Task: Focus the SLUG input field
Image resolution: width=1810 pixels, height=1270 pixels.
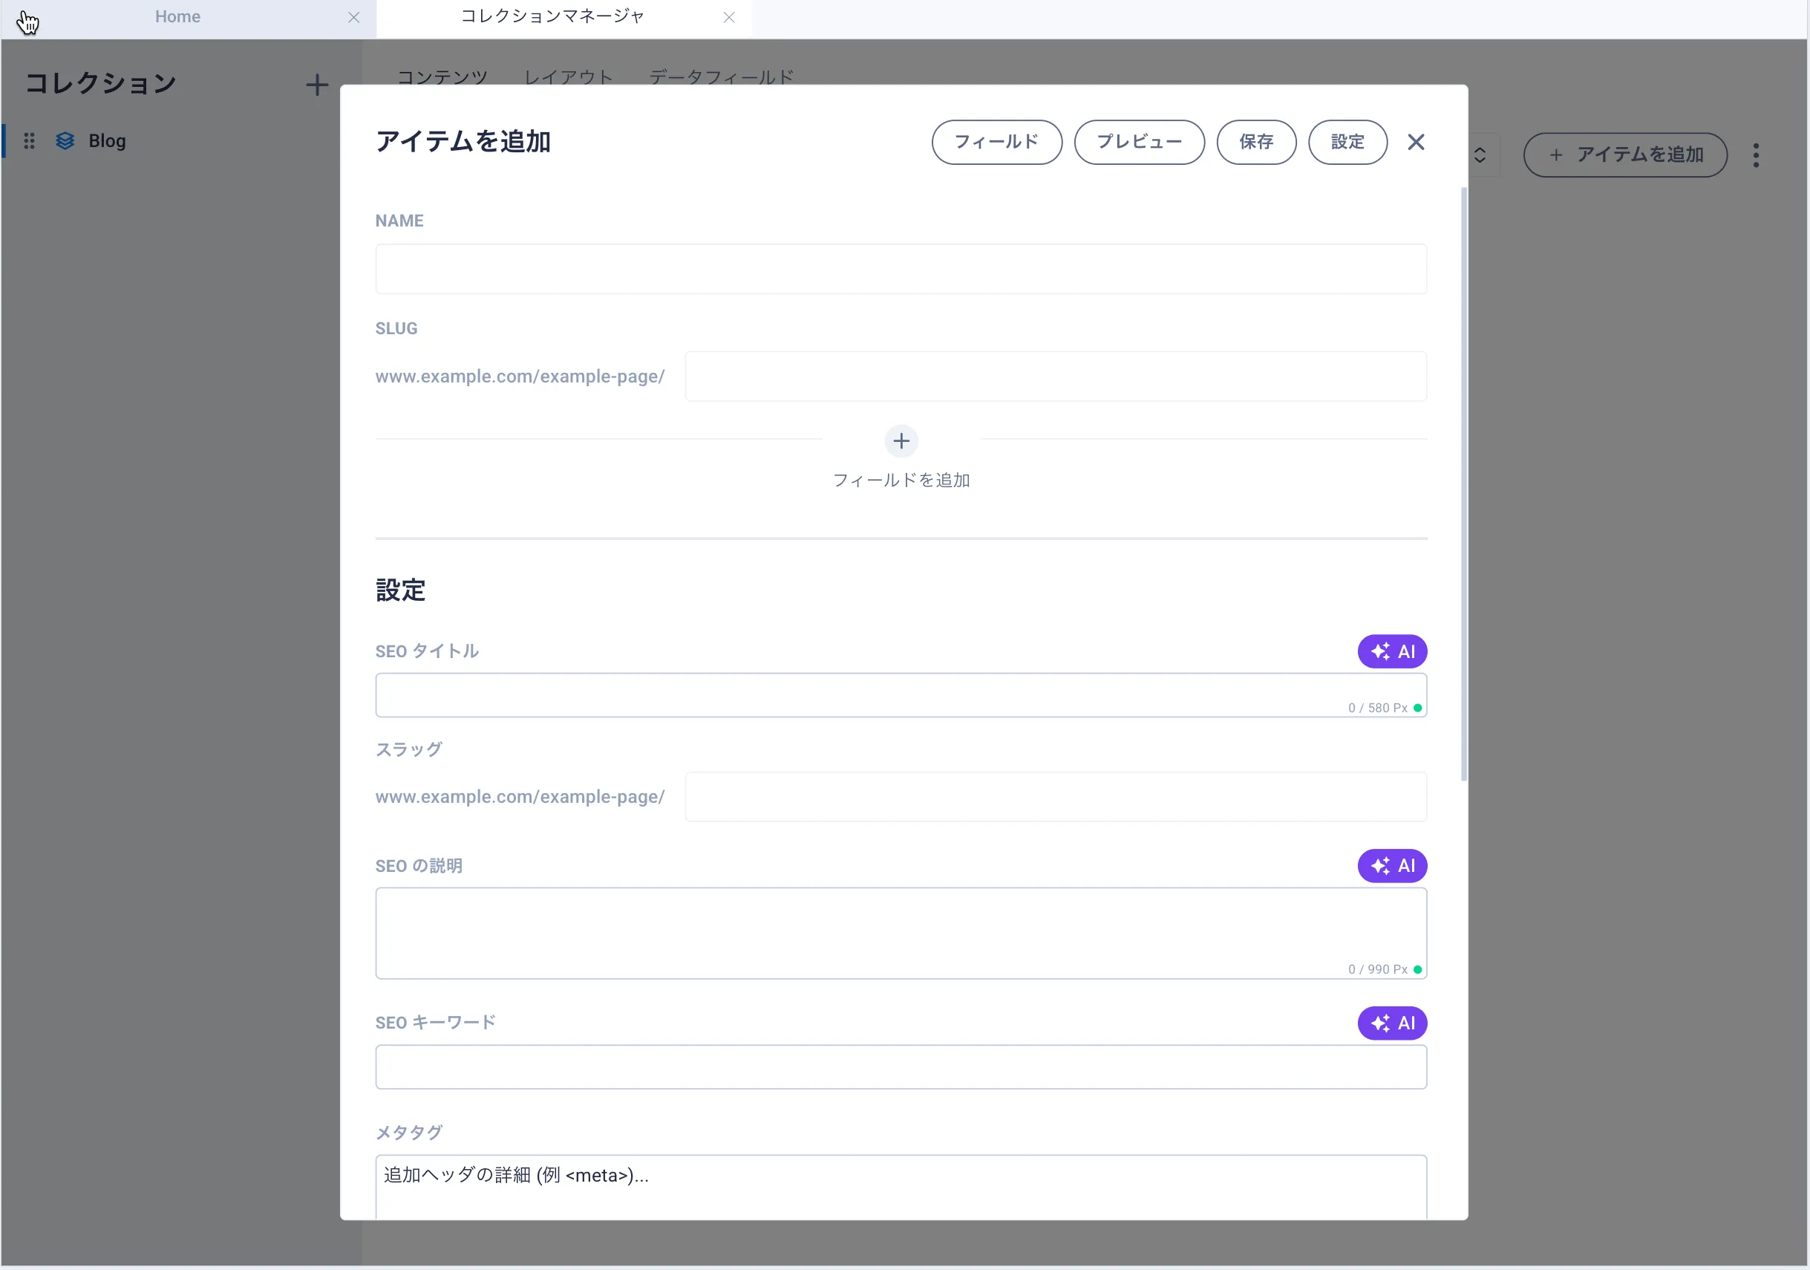Action: click(1056, 377)
